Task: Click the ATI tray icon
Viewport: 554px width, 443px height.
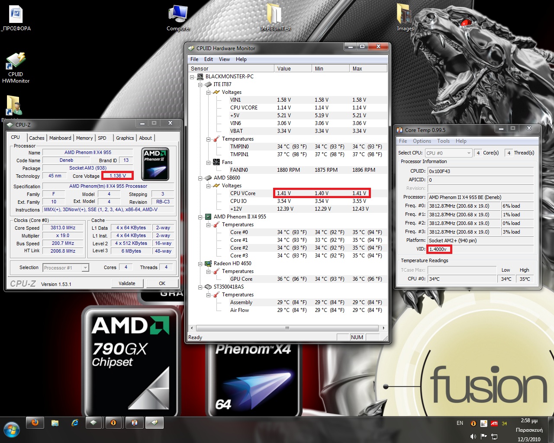Action: click(x=494, y=424)
